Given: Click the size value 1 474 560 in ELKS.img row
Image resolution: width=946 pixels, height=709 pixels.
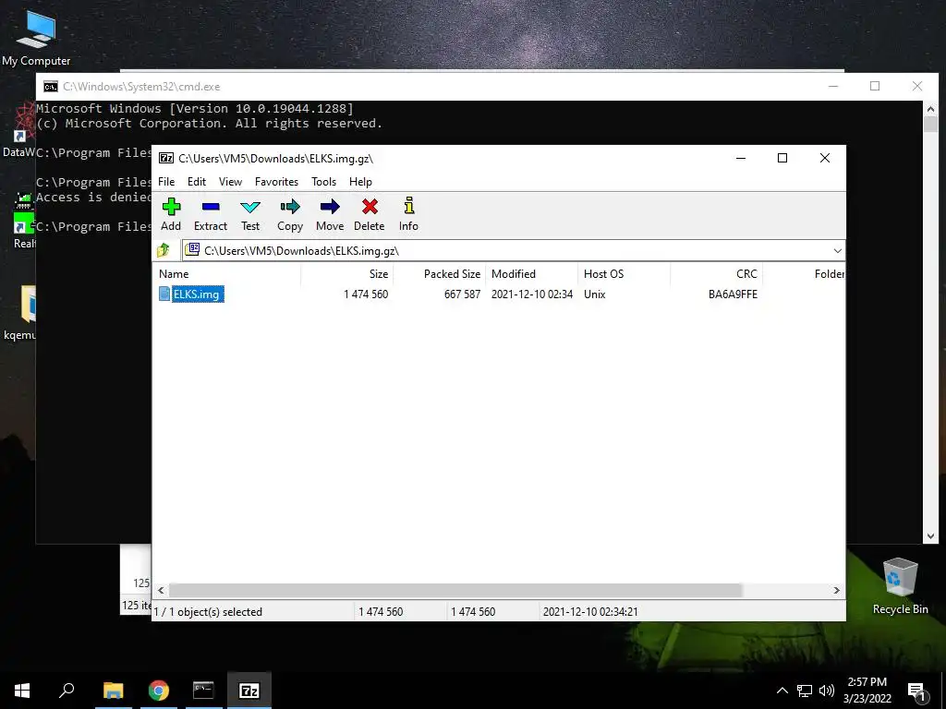Looking at the screenshot, I should [366, 294].
